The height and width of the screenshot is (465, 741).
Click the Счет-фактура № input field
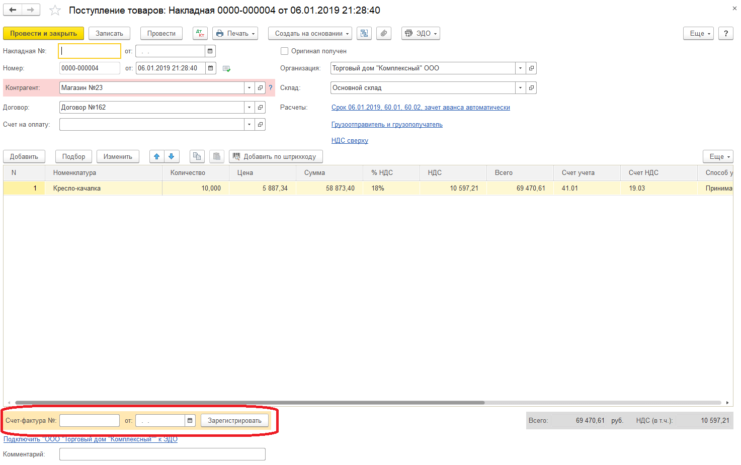90,421
